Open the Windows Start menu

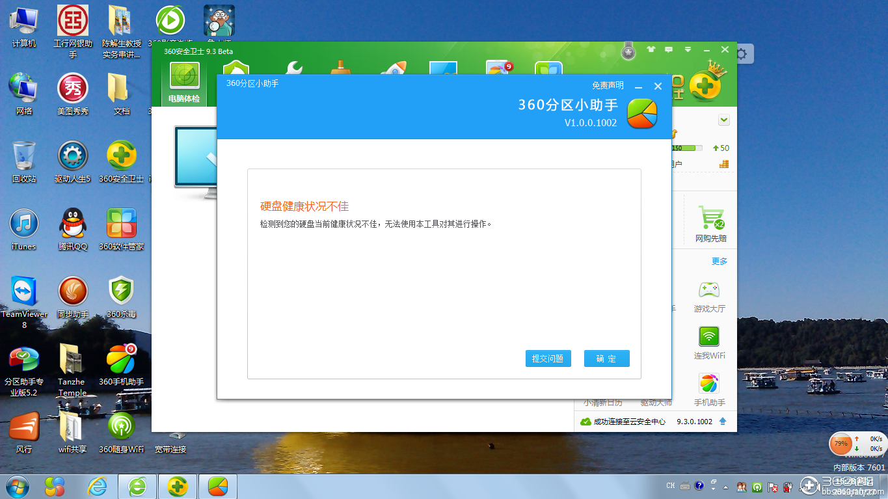click(17, 486)
